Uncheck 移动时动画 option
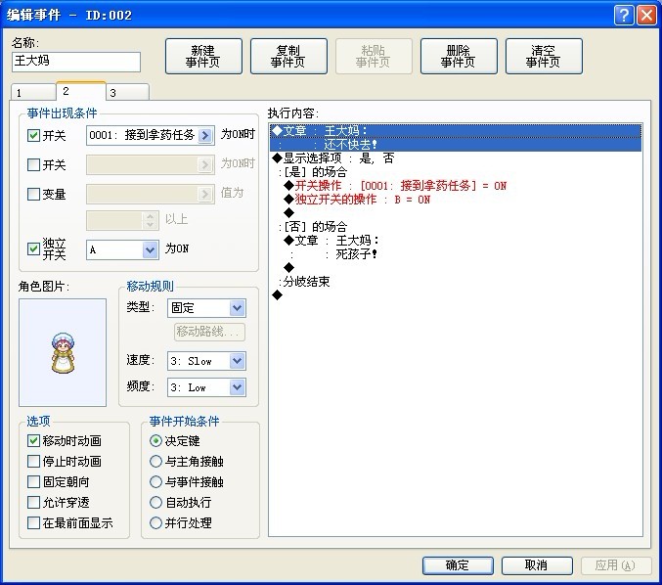This screenshot has height=585, width=662. (33, 440)
